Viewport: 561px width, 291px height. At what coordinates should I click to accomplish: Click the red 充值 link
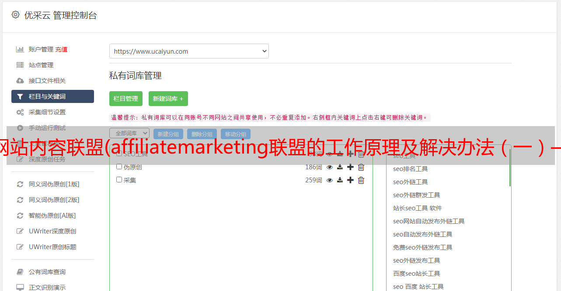[61, 49]
